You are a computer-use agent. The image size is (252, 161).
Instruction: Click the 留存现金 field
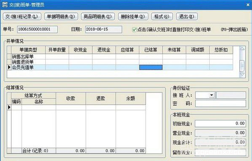pyautogui.click(x=220, y=152)
